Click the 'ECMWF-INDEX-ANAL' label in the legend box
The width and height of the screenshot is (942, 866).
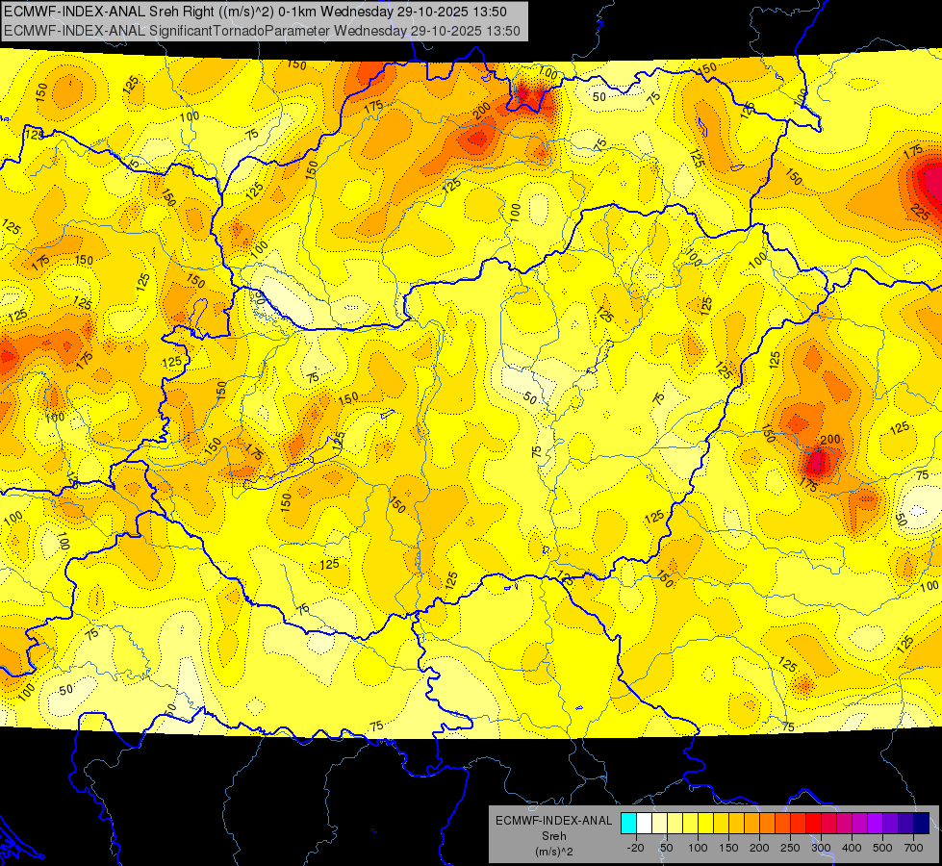point(553,821)
